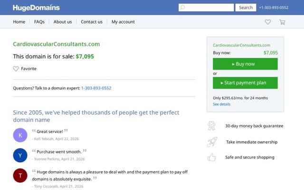Click the Search button

point(246,8)
